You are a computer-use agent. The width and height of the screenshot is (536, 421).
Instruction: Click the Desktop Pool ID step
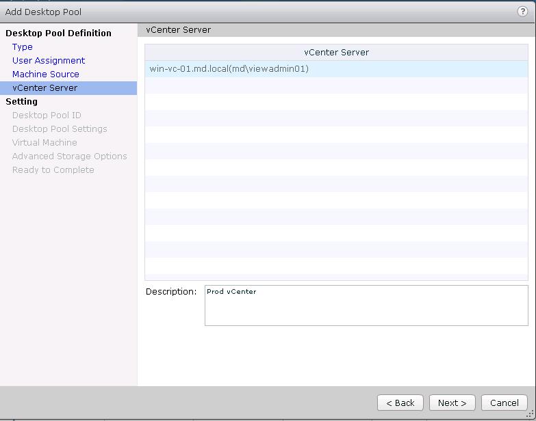click(47, 116)
